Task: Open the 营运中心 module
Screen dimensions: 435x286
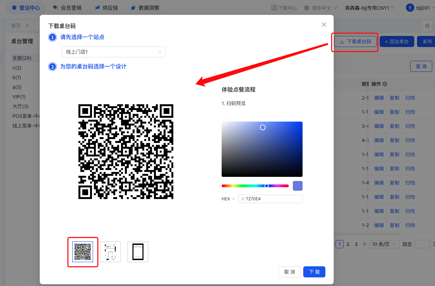Action: point(26,8)
